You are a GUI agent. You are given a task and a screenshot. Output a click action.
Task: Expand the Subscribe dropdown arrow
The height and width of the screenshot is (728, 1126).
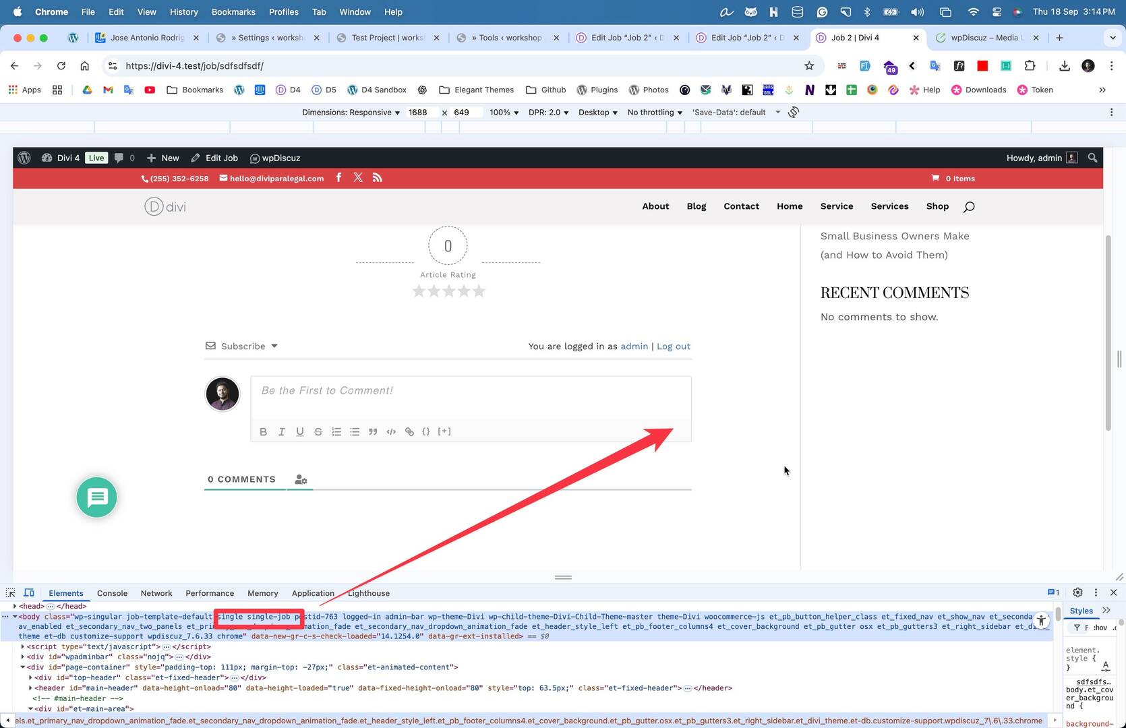274,346
